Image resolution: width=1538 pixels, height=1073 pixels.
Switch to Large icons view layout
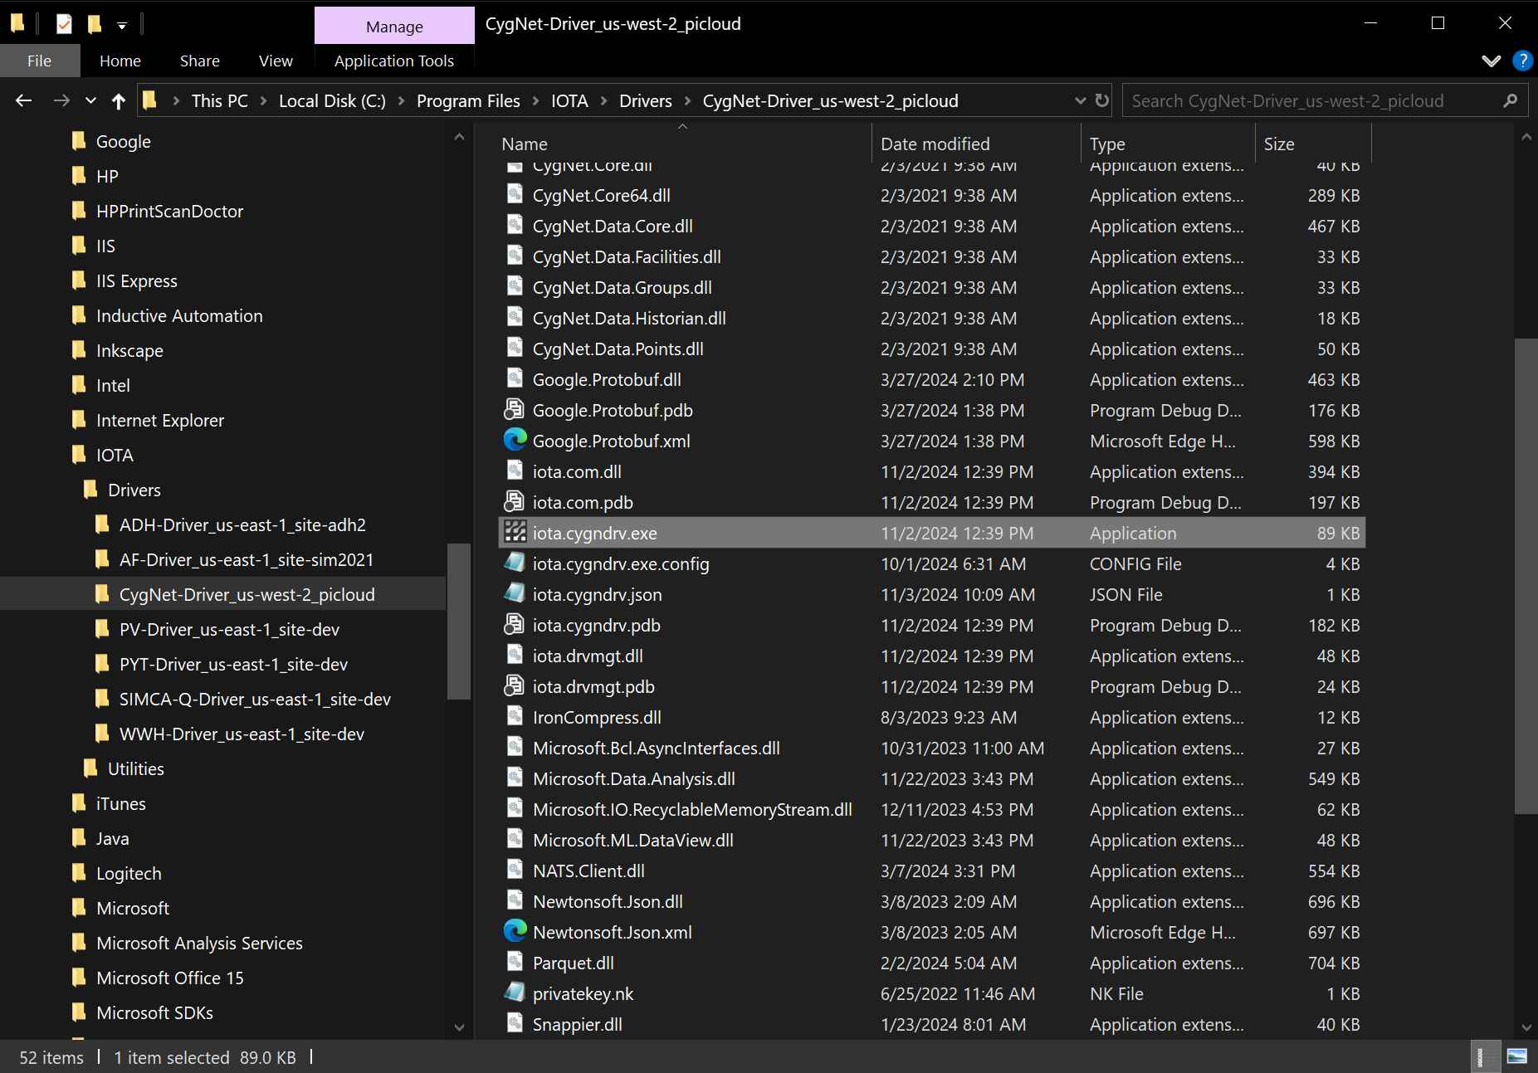(x=1516, y=1056)
